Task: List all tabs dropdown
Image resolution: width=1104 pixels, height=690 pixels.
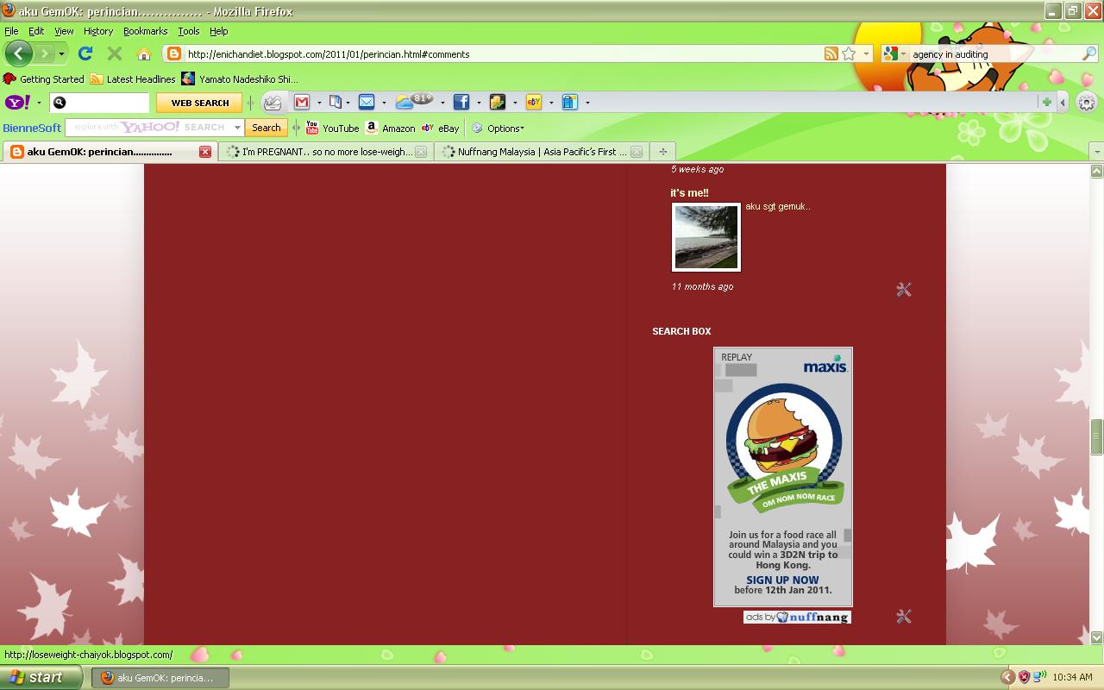Action: pyautogui.click(x=1096, y=152)
